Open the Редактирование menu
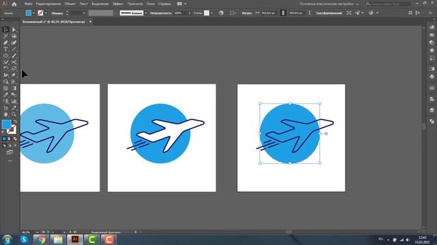The image size is (437, 245). click(48, 4)
